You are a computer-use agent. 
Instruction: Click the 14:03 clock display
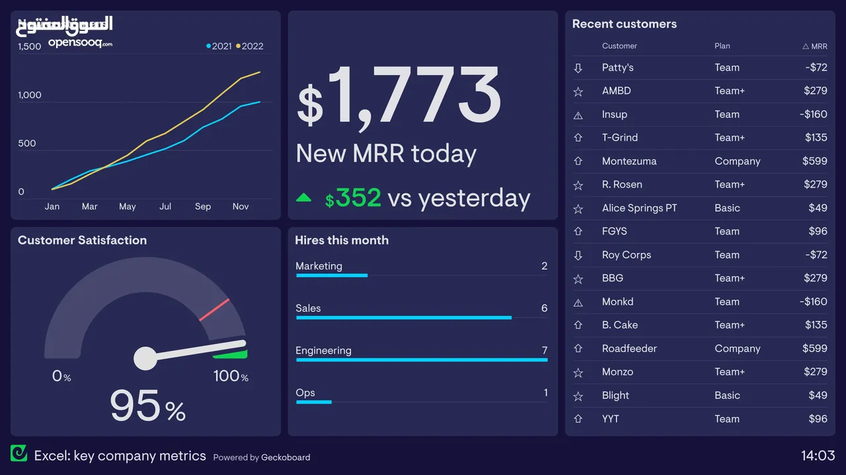point(818,455)
